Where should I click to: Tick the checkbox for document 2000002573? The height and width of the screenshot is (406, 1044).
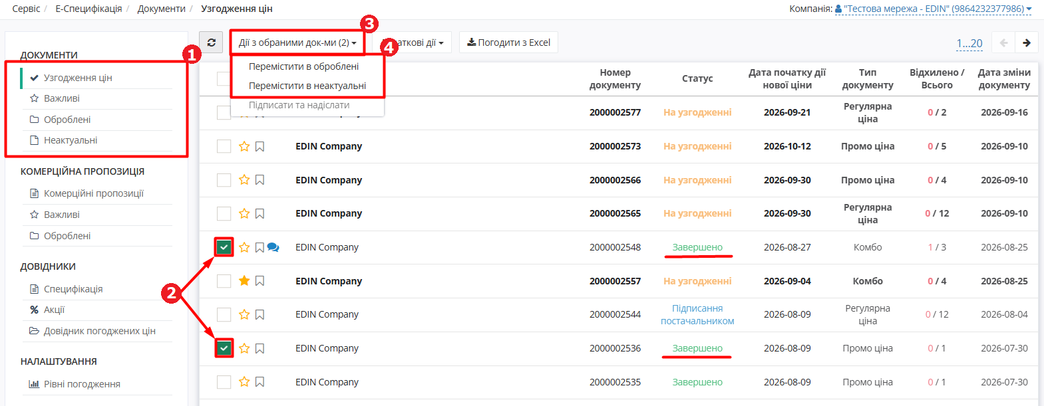click(x=224, y=146)
